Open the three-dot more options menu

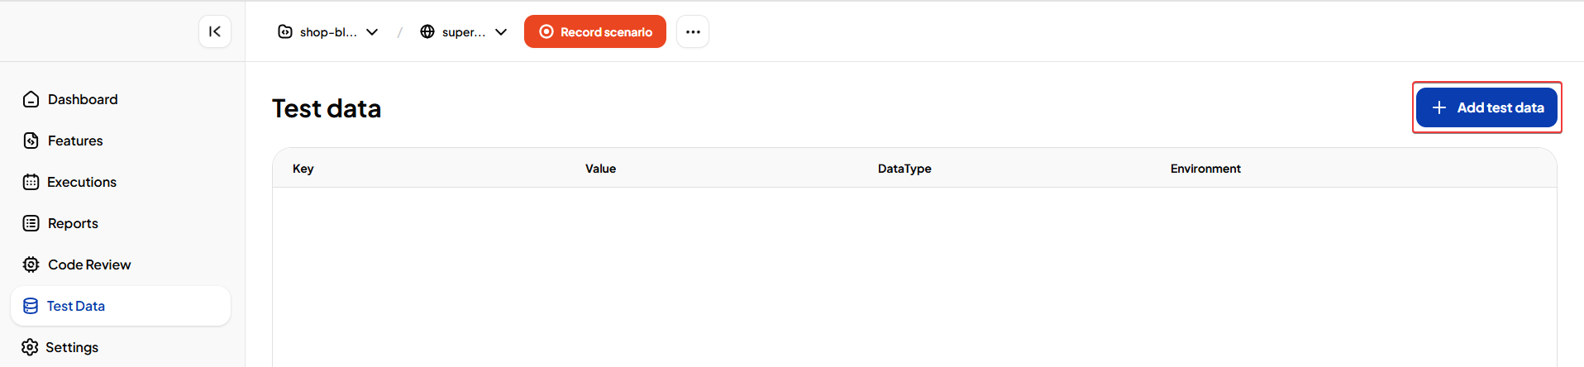pyautogui.click(x=693, y=31)
